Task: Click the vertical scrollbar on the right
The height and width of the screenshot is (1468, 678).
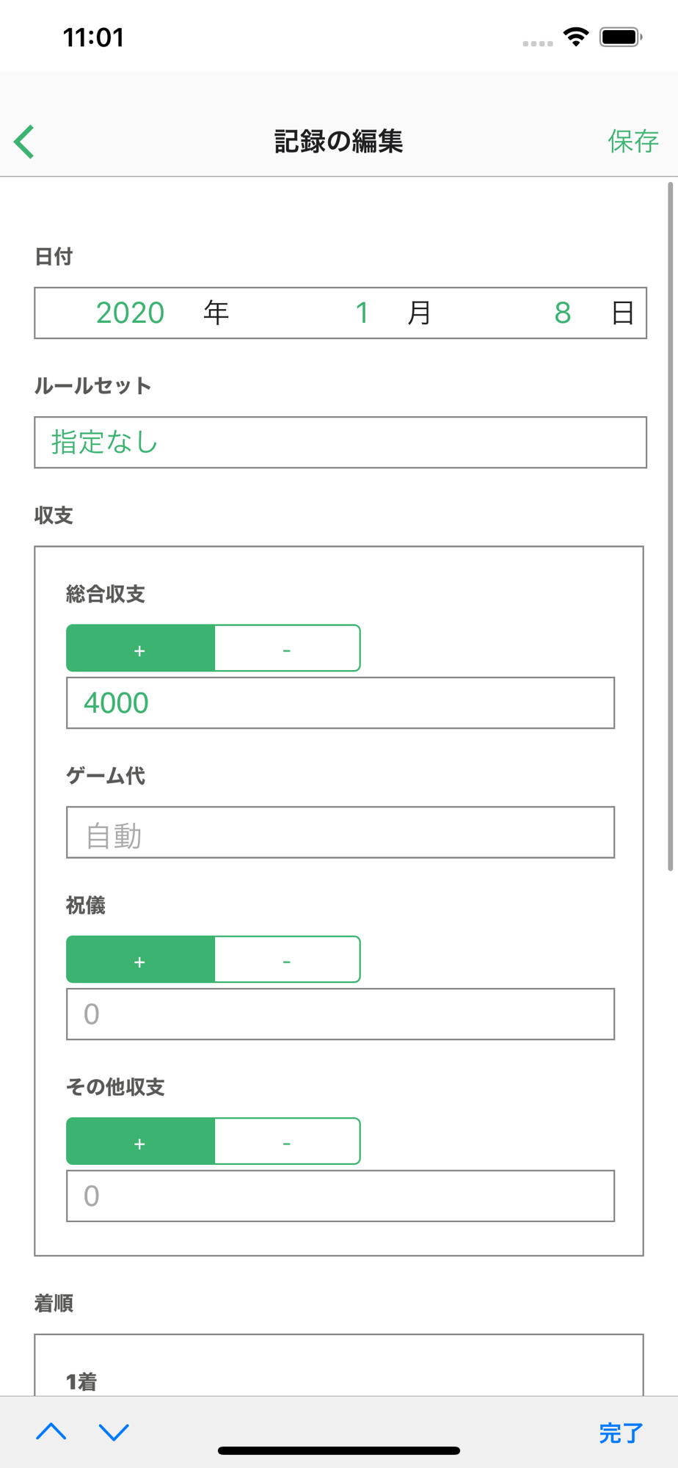Action: tap(670, 526)
